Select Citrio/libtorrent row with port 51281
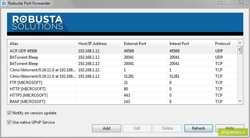Screen dimensions: 250x138 [x=122, y=76]
